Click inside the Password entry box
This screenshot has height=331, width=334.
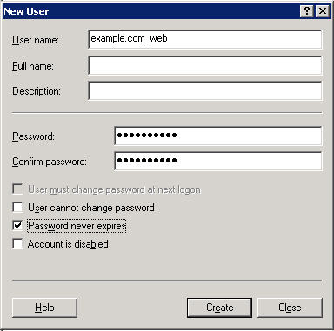[218, 136]
